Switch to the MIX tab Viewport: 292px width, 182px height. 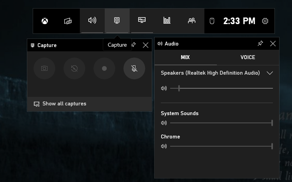pyautogui.click(x=185, y=57)
